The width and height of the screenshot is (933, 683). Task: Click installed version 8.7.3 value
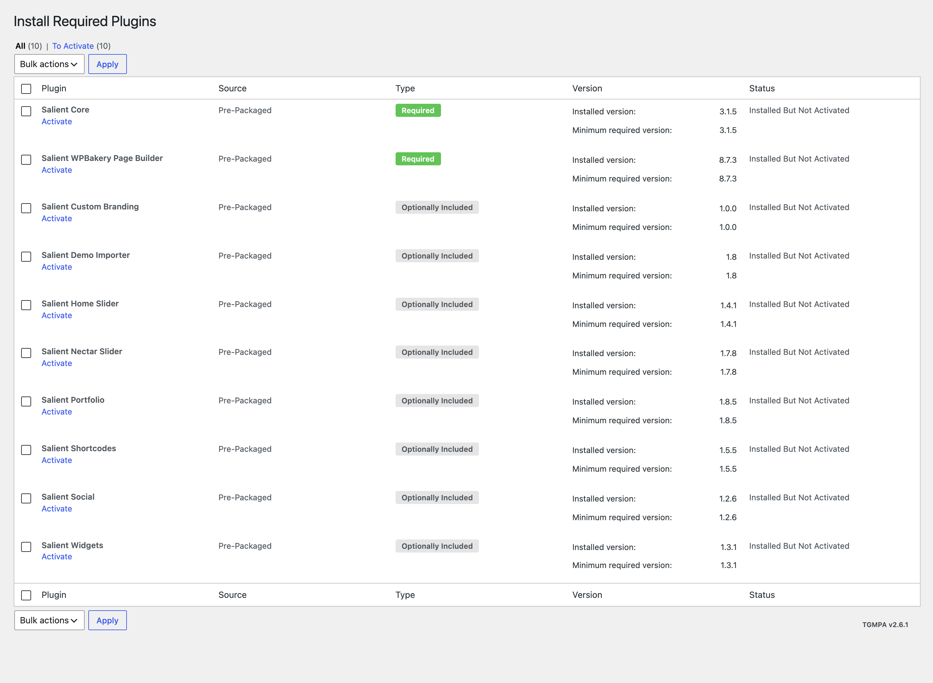728,160
